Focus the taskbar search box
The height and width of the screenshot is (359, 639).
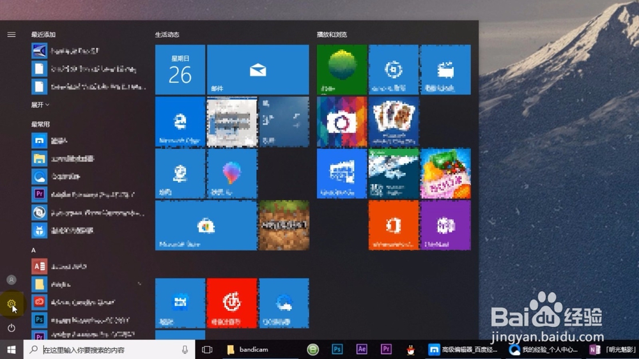tap(109, 349)
